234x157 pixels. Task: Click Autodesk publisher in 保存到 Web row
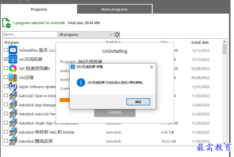114,132
